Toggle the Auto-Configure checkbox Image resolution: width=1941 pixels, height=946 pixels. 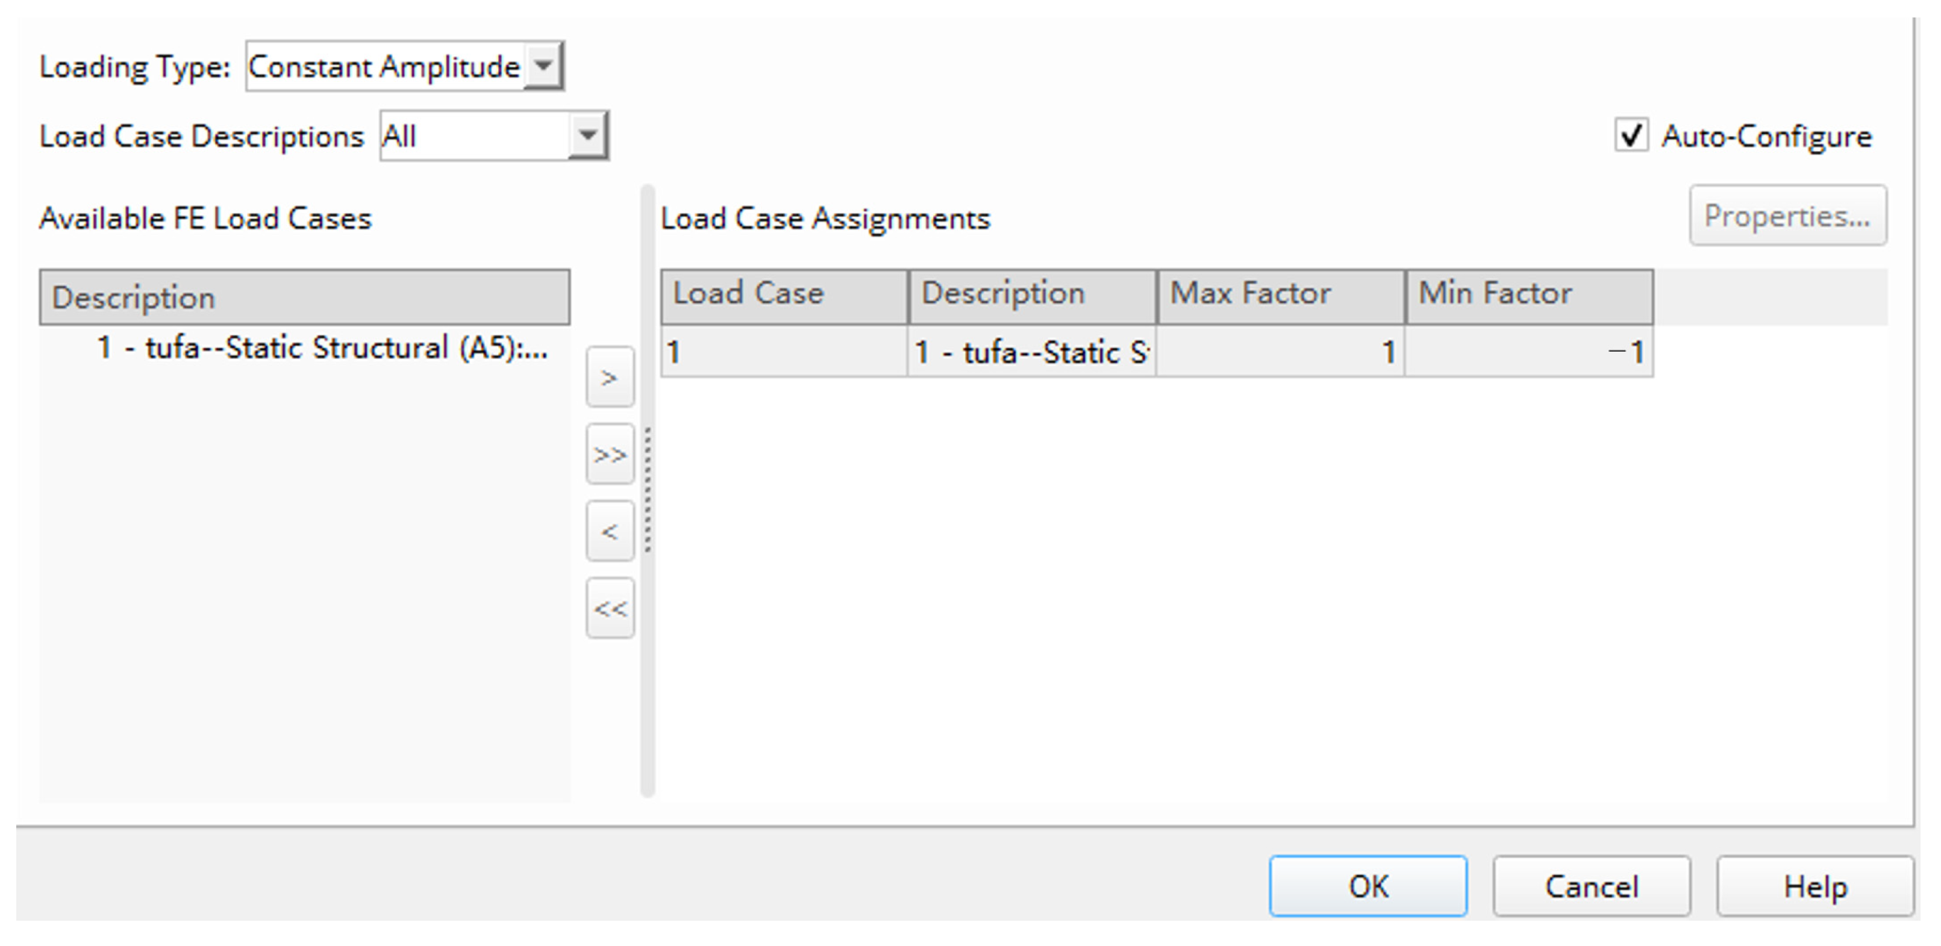[1631, 136]
